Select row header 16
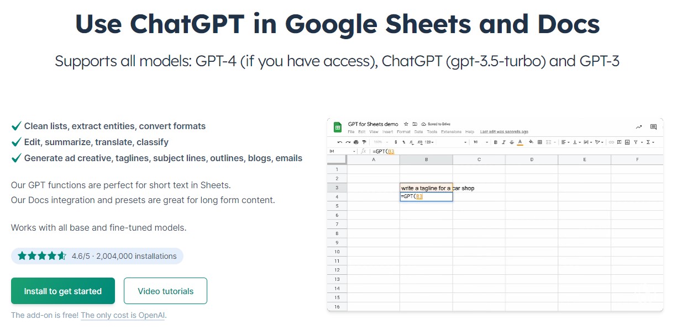Screen dimensions: 677x330 click(x=337, y=307)
